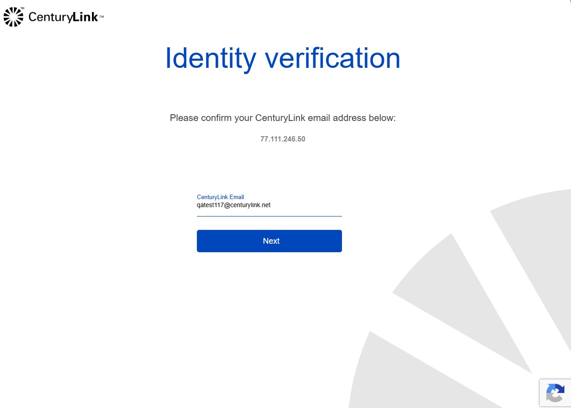Click the "Identity verification" page heading
This screenshot has height=408, width=571.
(x=283, y=58)
